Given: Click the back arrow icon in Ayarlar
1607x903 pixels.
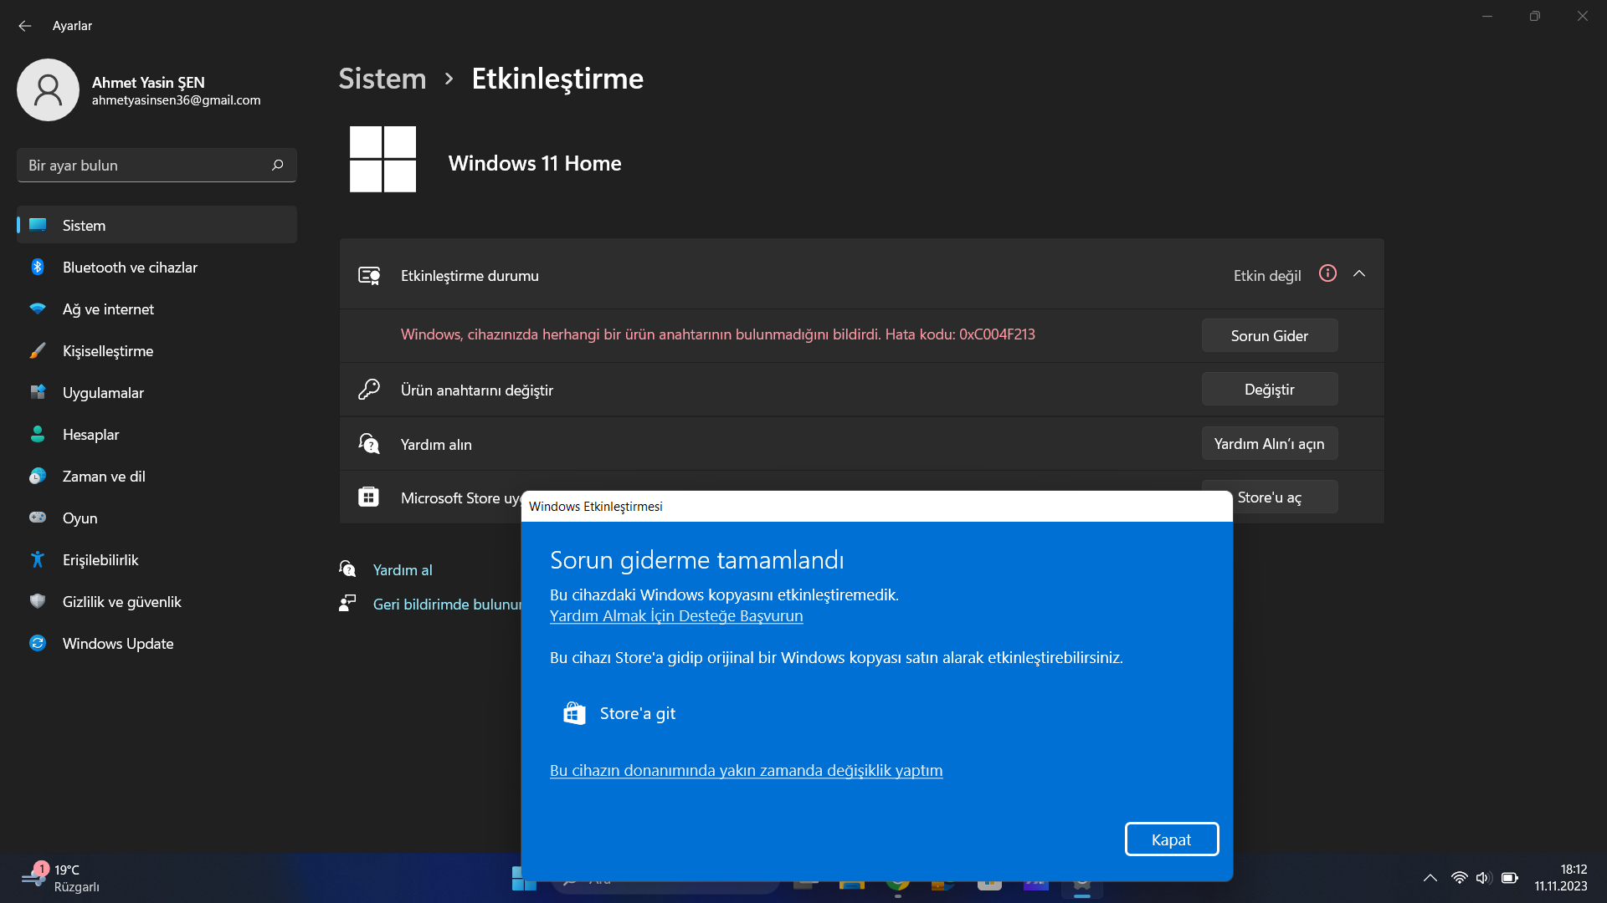Looking at the screenshot, I should pyautogui.click(x=25, y=26).
